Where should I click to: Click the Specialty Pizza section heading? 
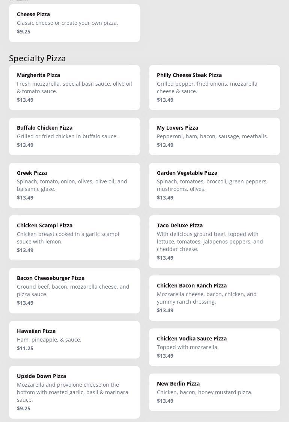point(38,58)
